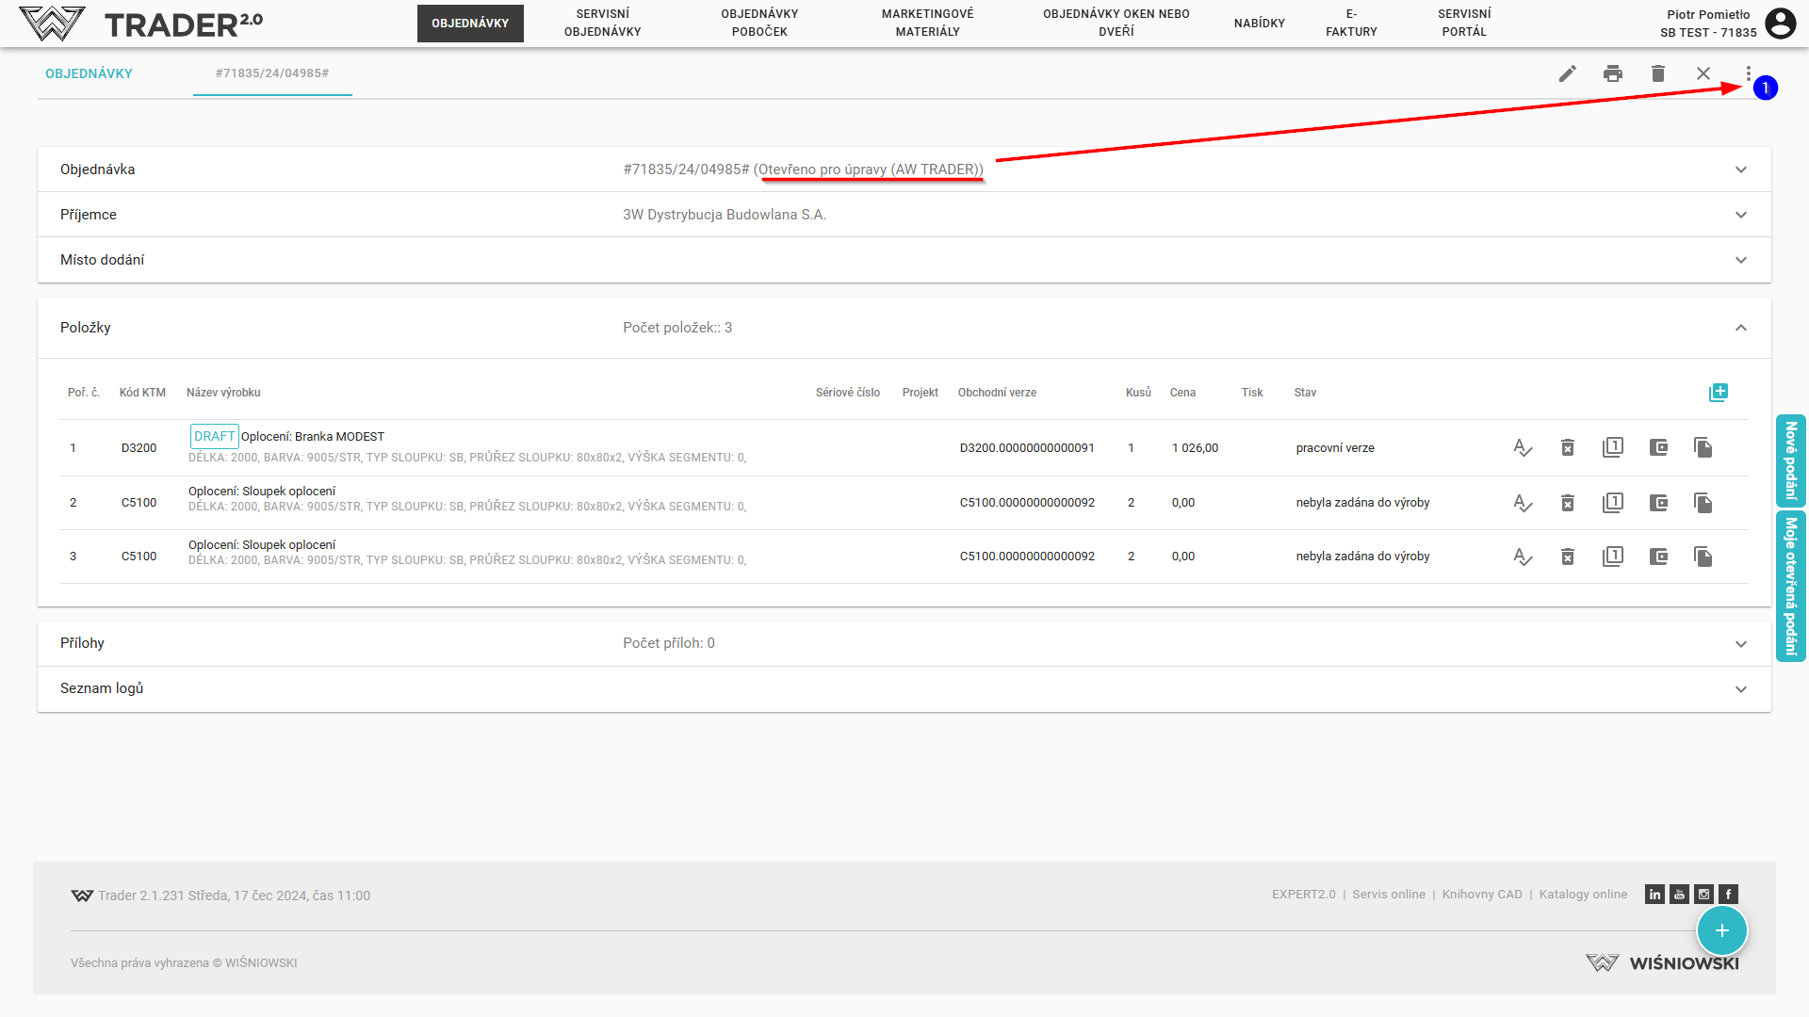The height and width of the screenshot is (1017, 1809).
Task: Expand the Příjemce section
Action: 1740,216
